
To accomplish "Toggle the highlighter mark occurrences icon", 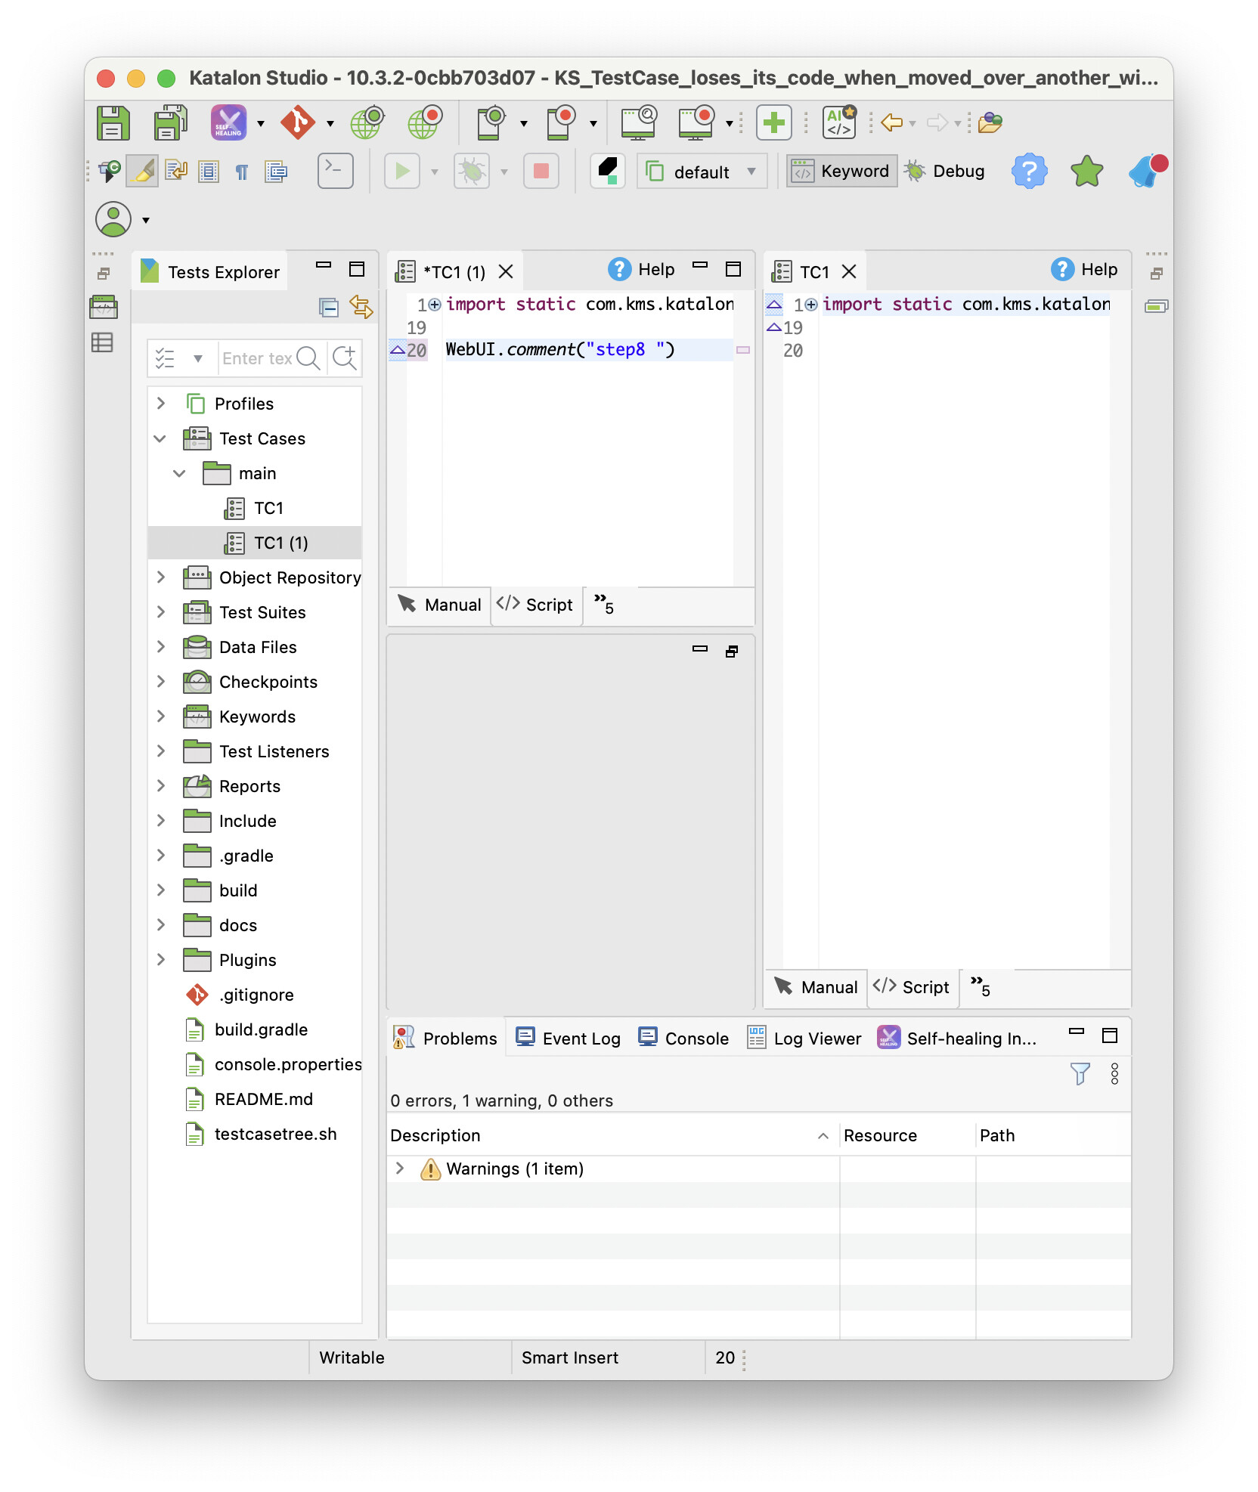I will pyautogui.click(x=143, y=172).
